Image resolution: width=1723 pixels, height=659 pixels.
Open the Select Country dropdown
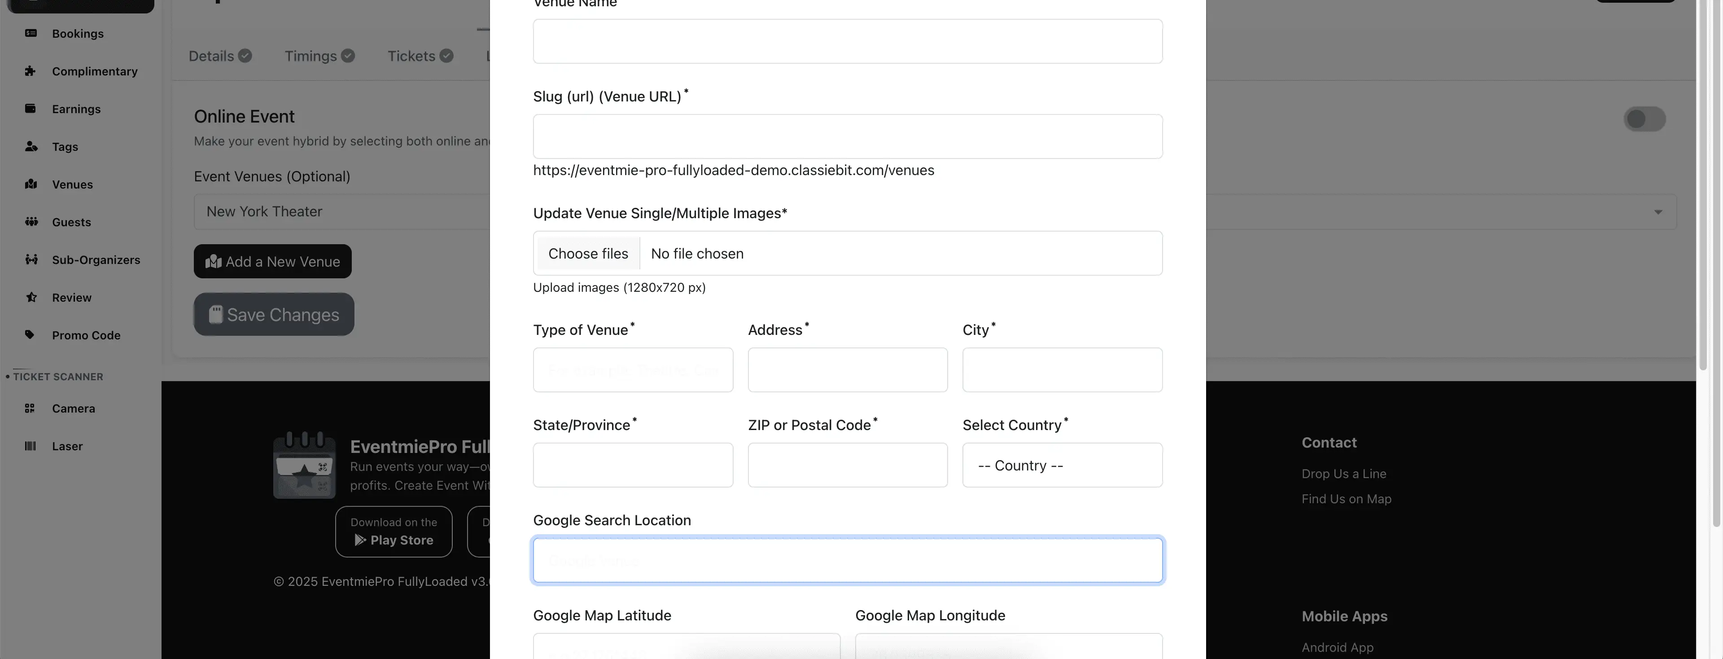[x=1062, y=465]
